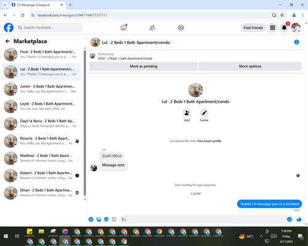Select the Lul conversation in list
This screenshot has height=246, width=308.
tap(42, 72)
